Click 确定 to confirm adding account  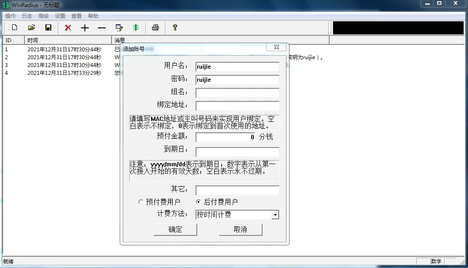(175, 230)
